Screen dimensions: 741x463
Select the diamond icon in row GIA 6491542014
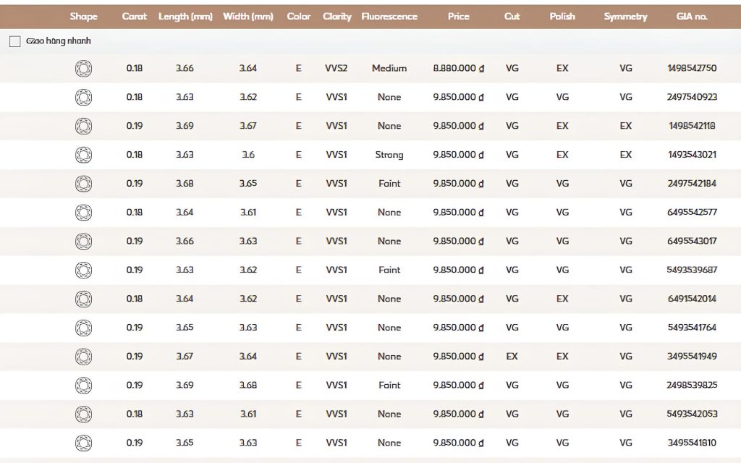pyautogui.click(x=84, y=299)
